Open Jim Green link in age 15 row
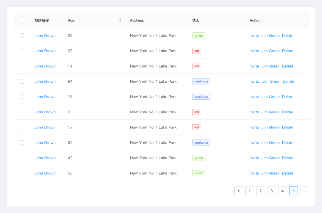 (x=270, y=127)
